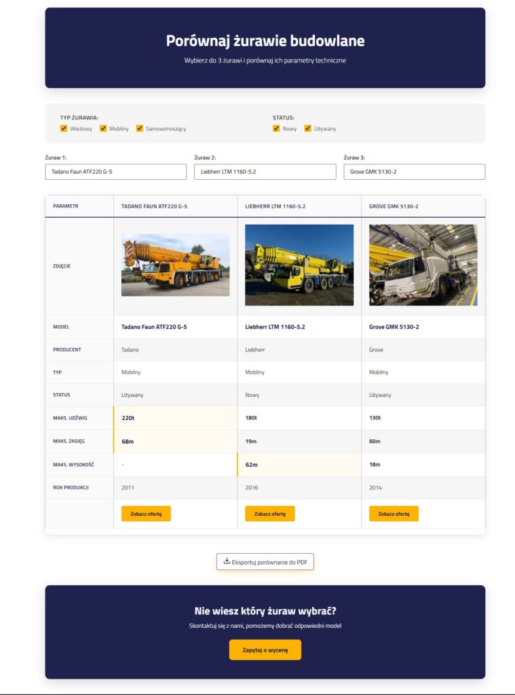Click the producer cell Liebherr
This screenshot has height=695, width=515.
255,350
